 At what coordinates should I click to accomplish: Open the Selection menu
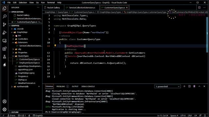[23, 3]
